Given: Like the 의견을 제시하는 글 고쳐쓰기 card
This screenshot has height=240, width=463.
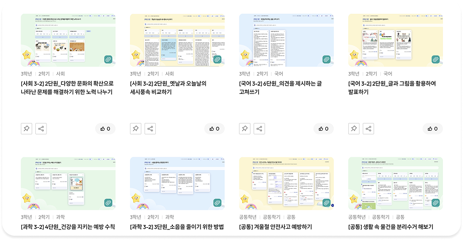Looking at the screenshot, I should [324, 129].
